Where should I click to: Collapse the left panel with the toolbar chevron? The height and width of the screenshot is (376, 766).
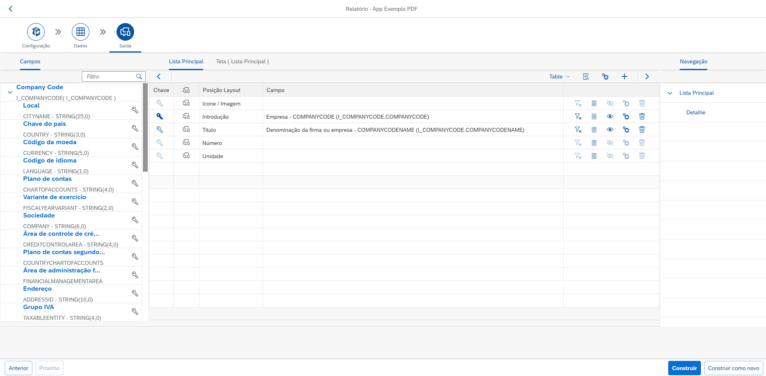159,76
